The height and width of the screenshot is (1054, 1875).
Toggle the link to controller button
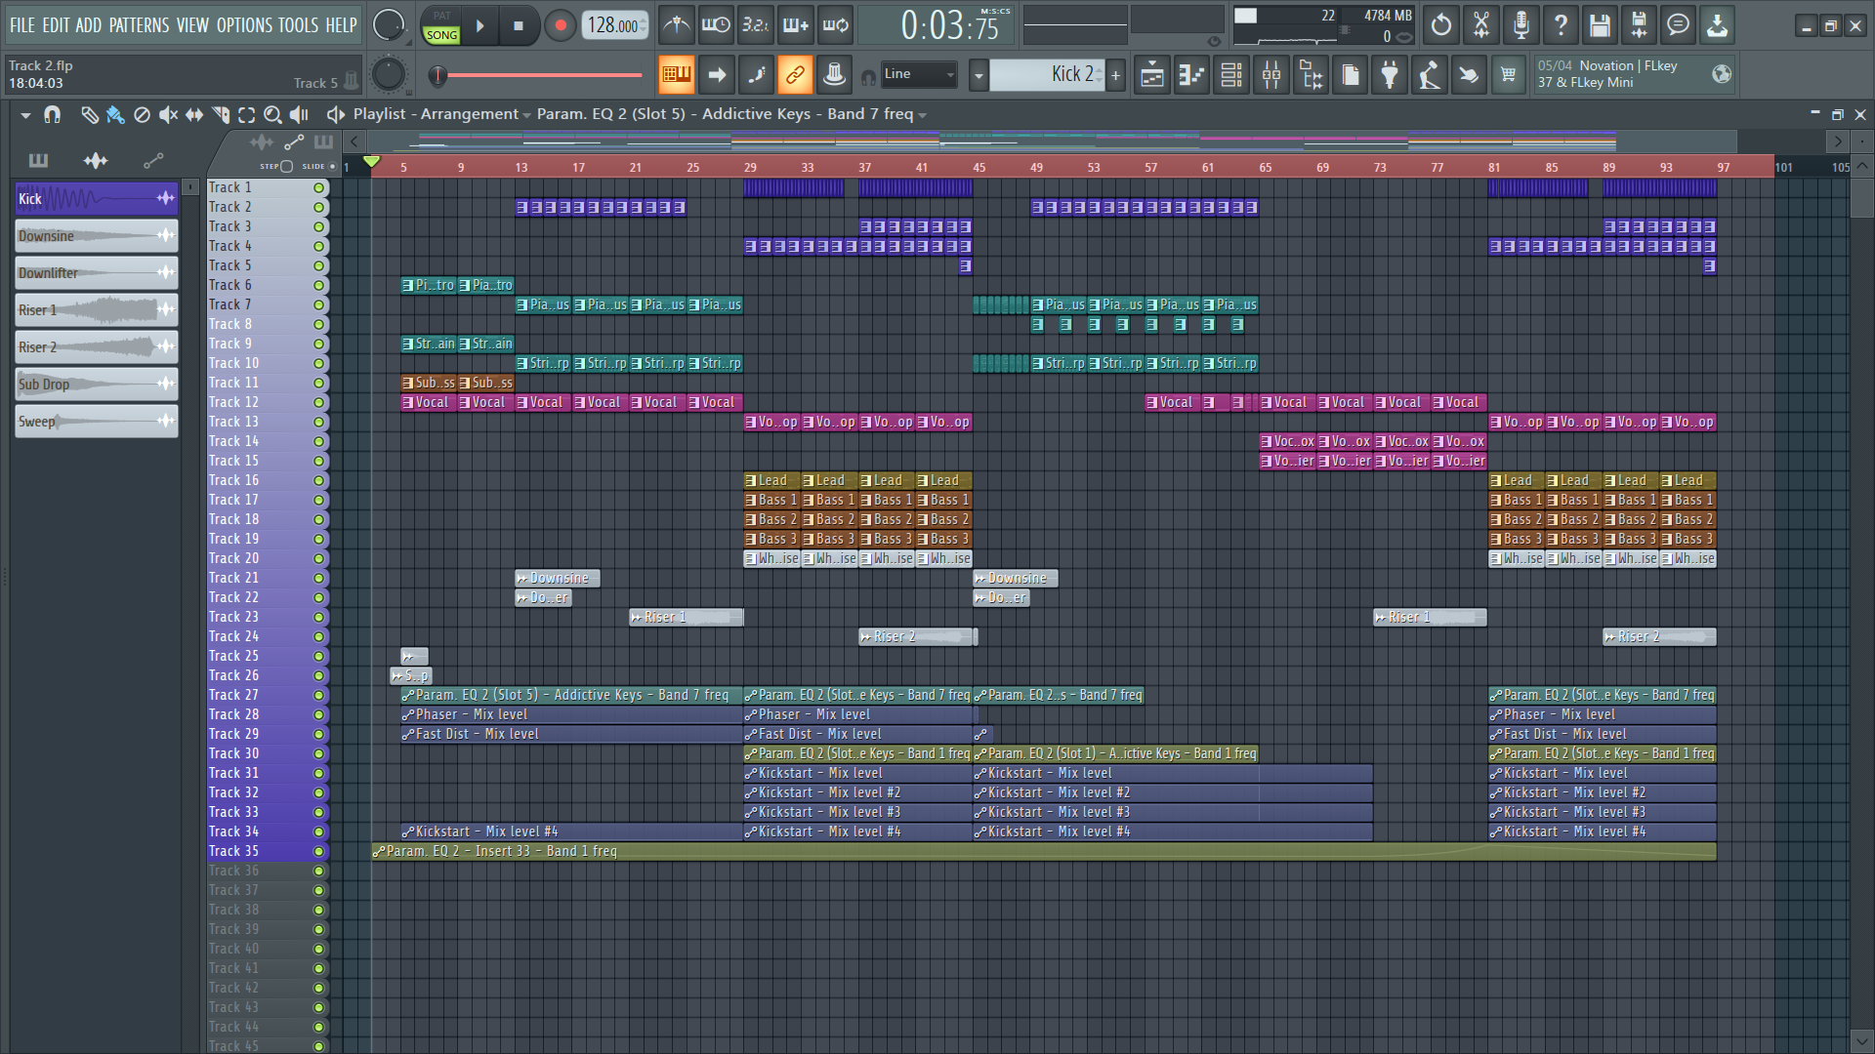click(795, 75)
